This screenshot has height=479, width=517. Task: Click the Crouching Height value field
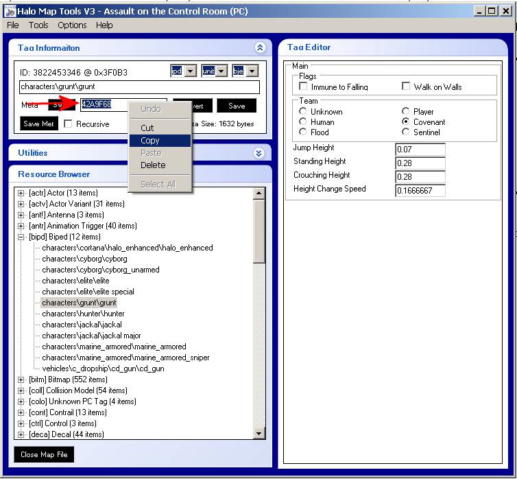[420, 177]
